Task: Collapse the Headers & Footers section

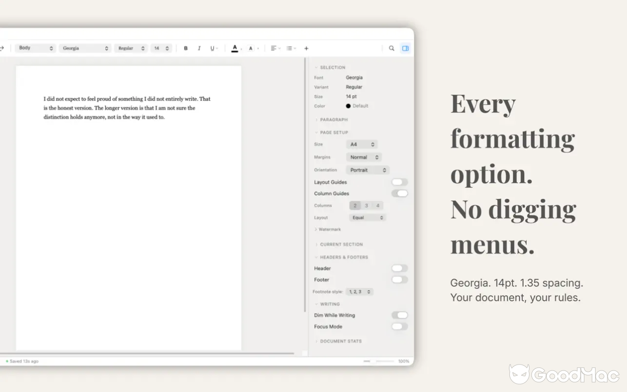Action: point(341,257)
